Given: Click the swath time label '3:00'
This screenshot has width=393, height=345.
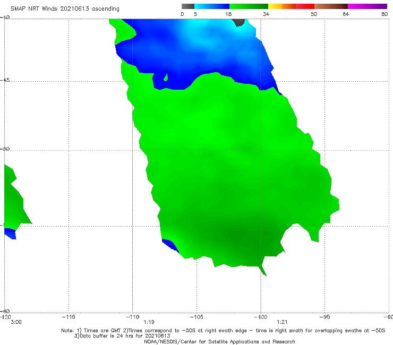Looking at the screenshot, I should 16,322.
